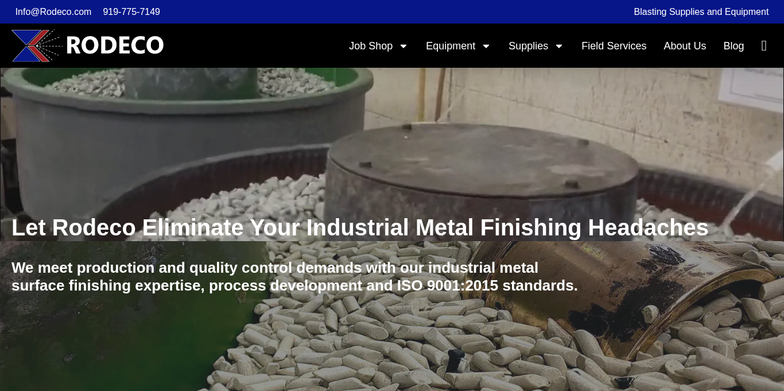The image size is (784, 391).
Task: Open the About Us page
Action: [x=685, y=46]
